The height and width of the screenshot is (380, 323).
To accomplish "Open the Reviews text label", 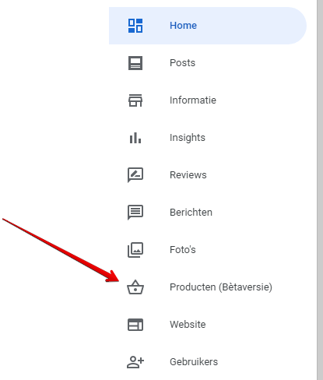I will pyautogui.click(x=188, y=175).
